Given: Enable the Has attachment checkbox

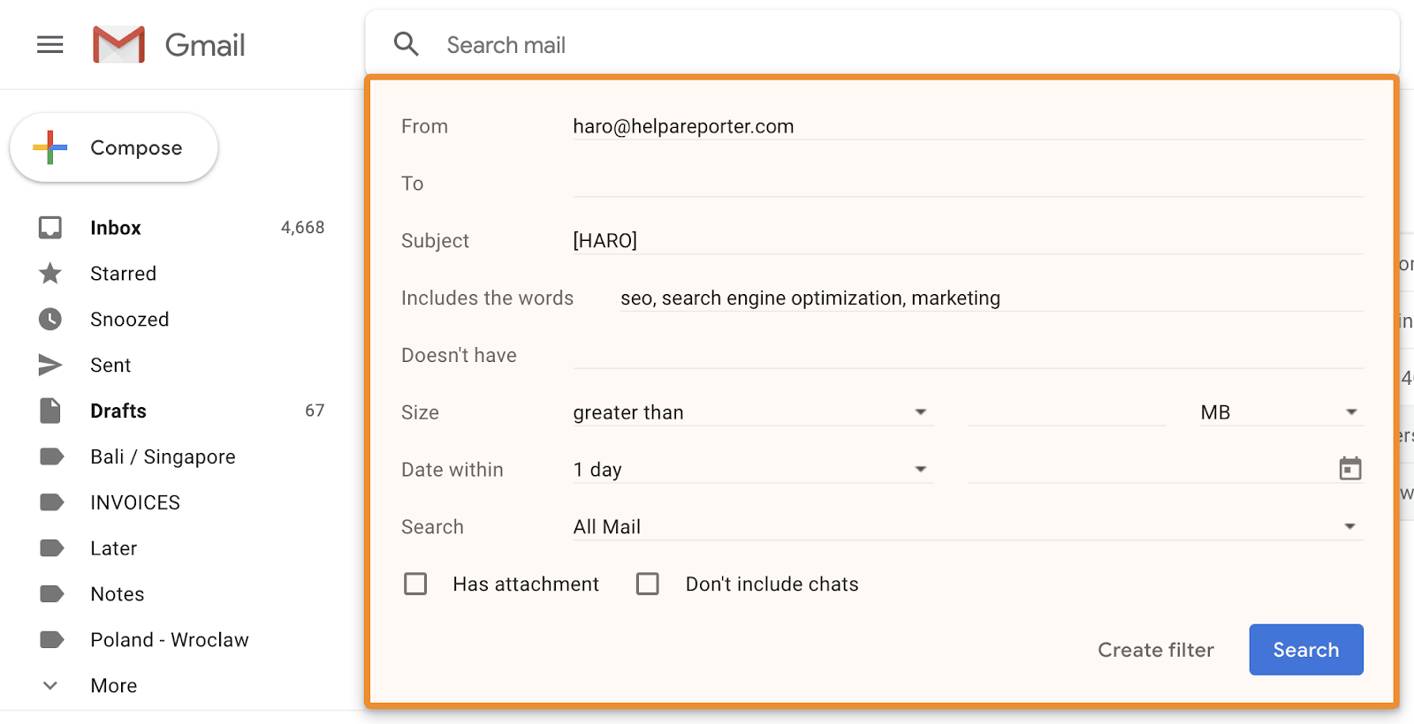Looking at the screenshot, I should [x=415, y=584].
